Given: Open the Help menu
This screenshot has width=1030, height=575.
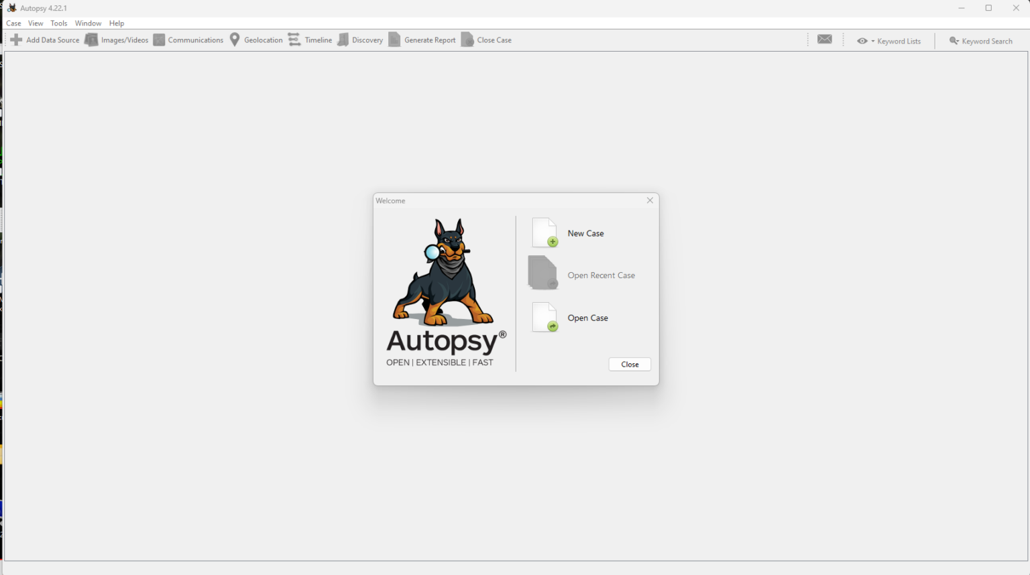Looking at the screenshot, I should tap(116, 23).
